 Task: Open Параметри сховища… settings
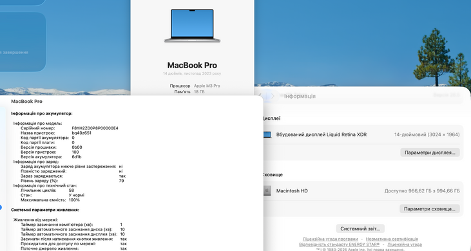click(430, 209)
